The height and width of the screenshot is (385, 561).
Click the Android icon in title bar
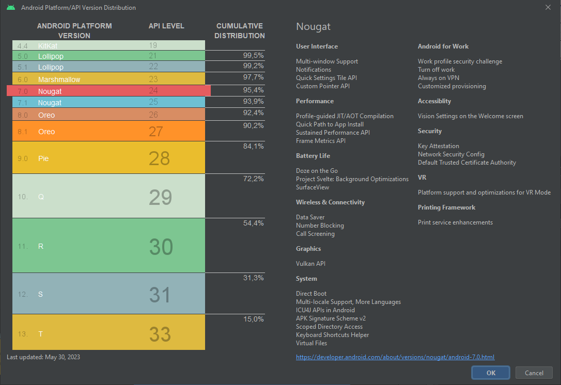10,8
